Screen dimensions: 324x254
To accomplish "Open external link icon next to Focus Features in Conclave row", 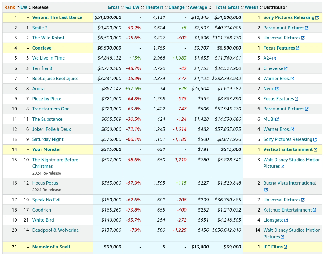I will [297, 48].
